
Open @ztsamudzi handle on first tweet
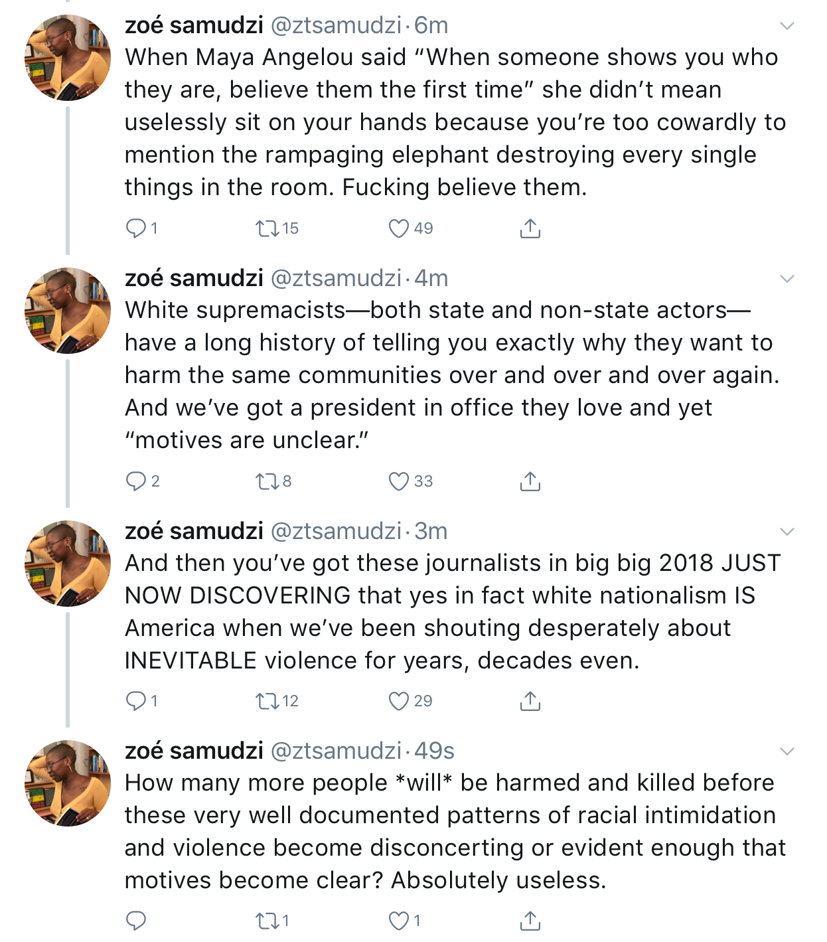click(x=337, y=25)
